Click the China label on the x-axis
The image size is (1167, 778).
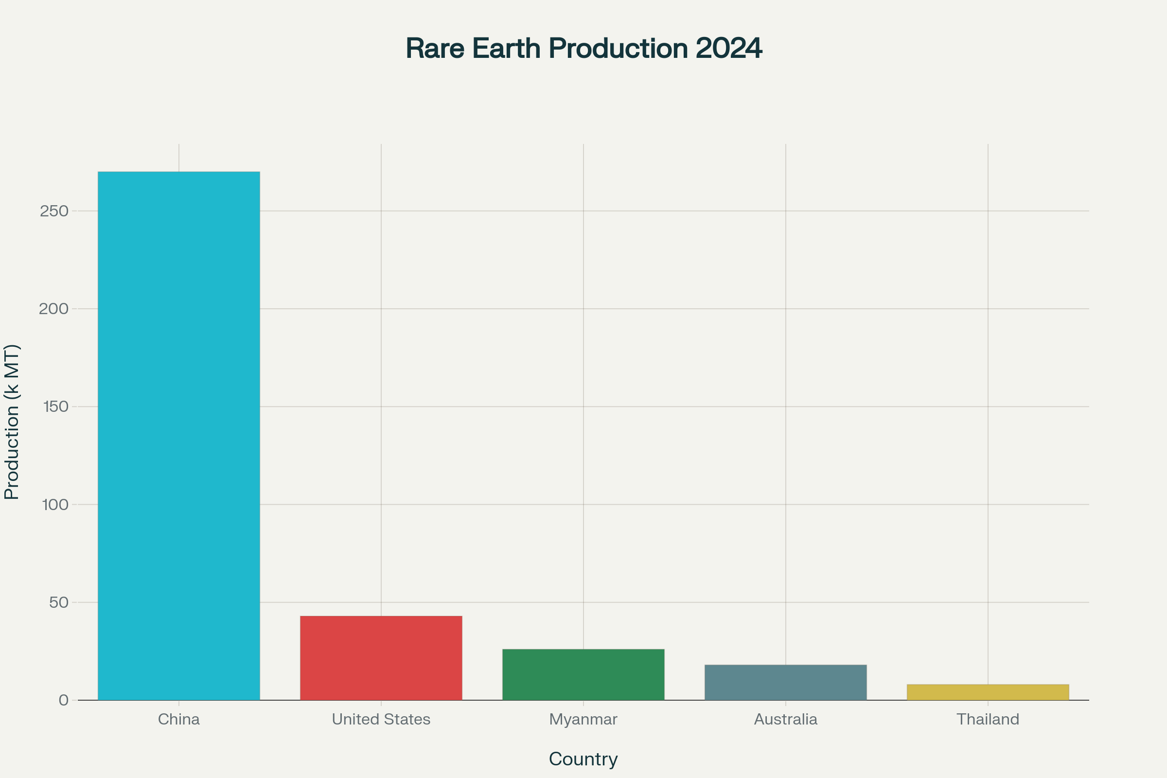[x=178, y=719]
